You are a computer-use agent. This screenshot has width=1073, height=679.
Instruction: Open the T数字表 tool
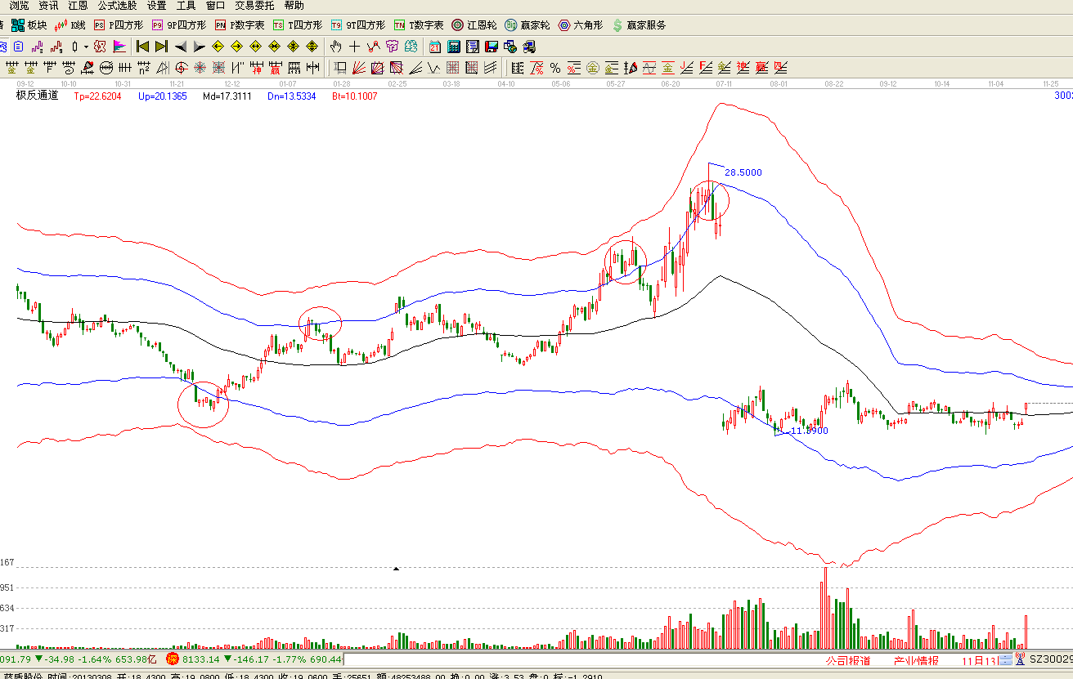point(418,25)
